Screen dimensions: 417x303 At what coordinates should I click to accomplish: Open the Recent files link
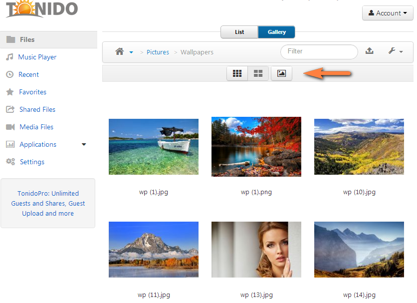pyautogui.click(x=28, y=74)
